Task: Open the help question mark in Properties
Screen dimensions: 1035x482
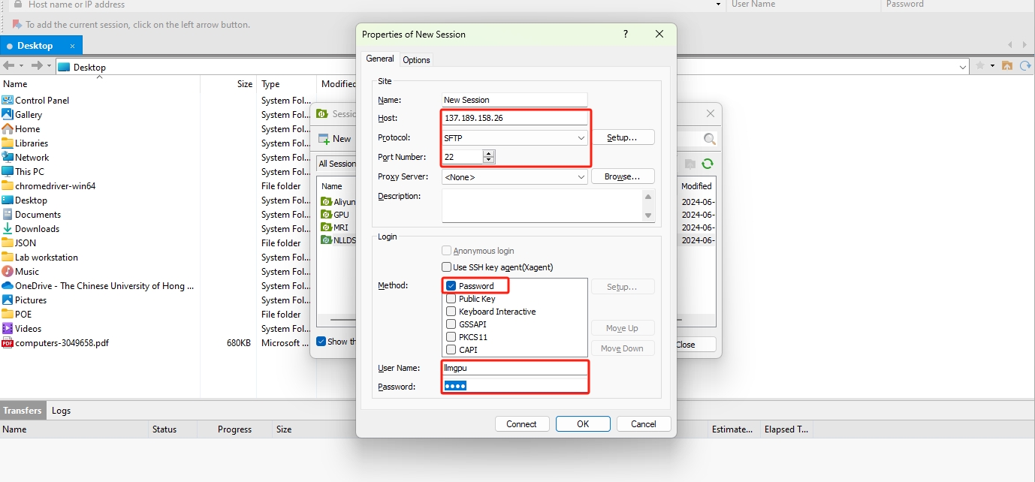Action: coord(626,35)
